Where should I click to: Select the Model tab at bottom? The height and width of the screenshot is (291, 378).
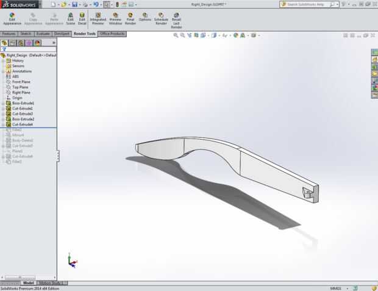(x=29, y=283)
